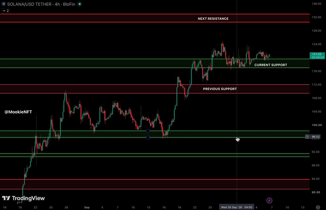Viewport: 326px width, 210px height.
Task: Click the 100.00 price axis label
Action: coord(317,125)
